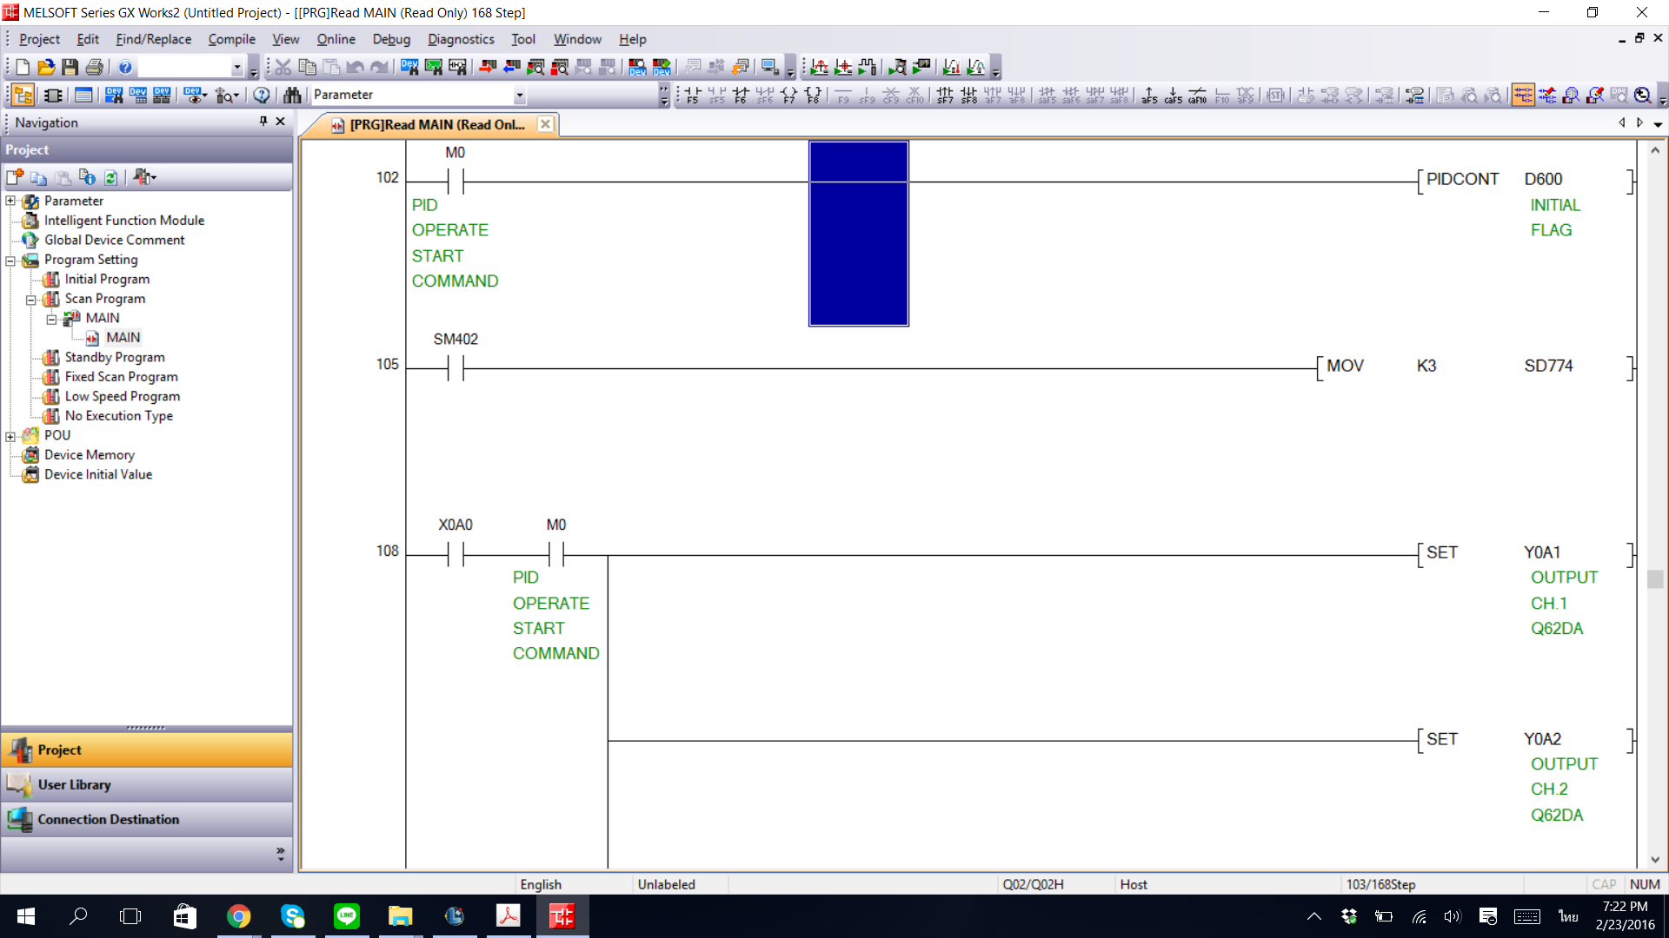Insert open contact with F5 icon
This screenshot has height=938, width=1669.
[693, 95]
